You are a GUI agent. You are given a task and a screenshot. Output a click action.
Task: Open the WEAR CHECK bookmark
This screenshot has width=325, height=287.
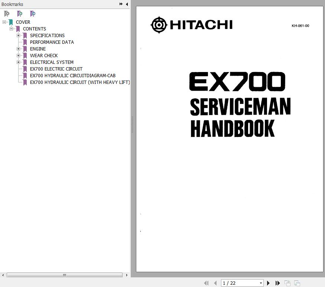pyautogui.click(x=44, y=56)
